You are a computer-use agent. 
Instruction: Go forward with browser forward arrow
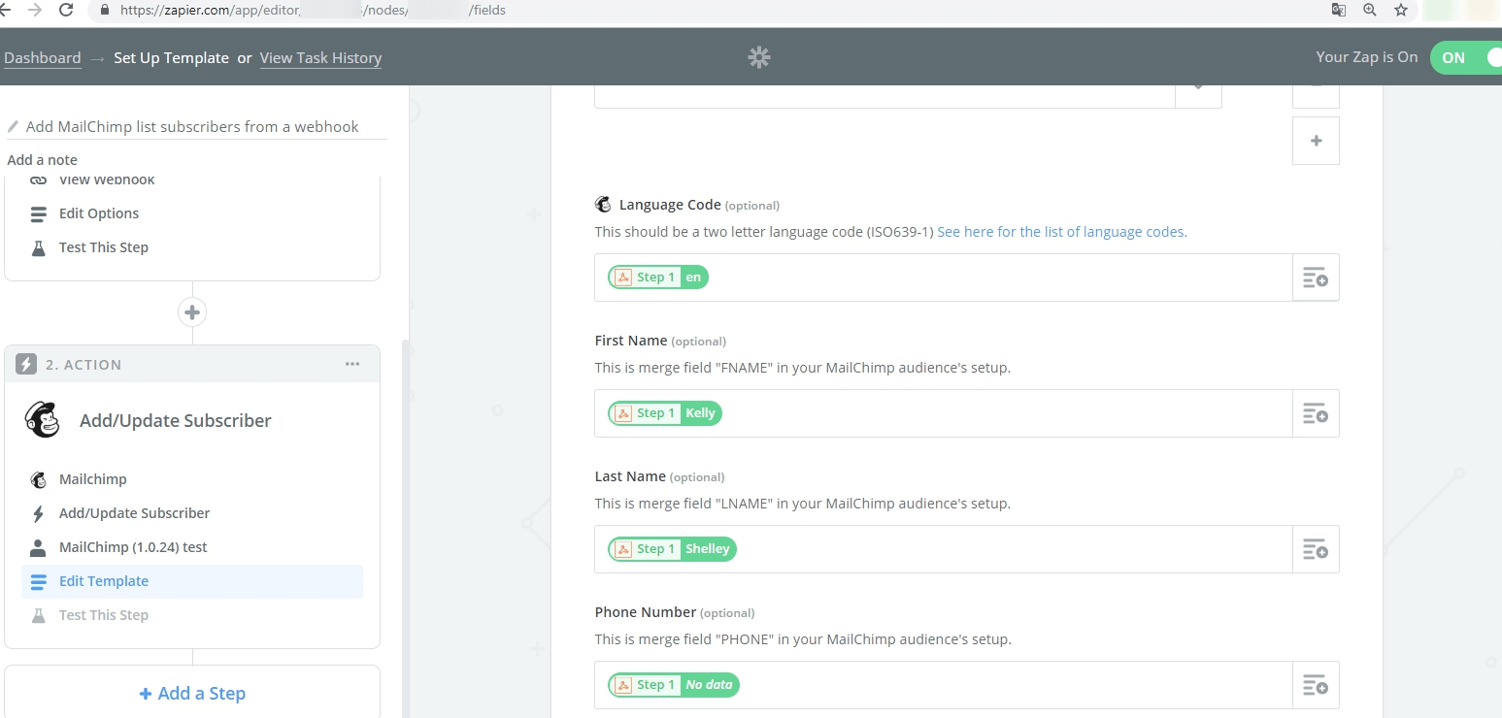(x=35, y=10)
